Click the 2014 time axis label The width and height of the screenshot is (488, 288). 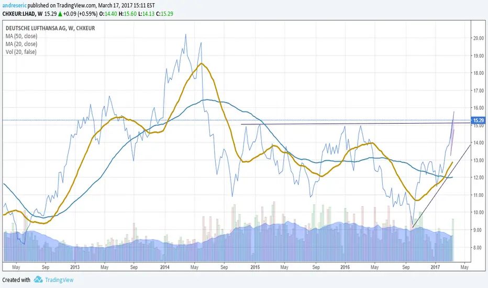coord(164,267)
